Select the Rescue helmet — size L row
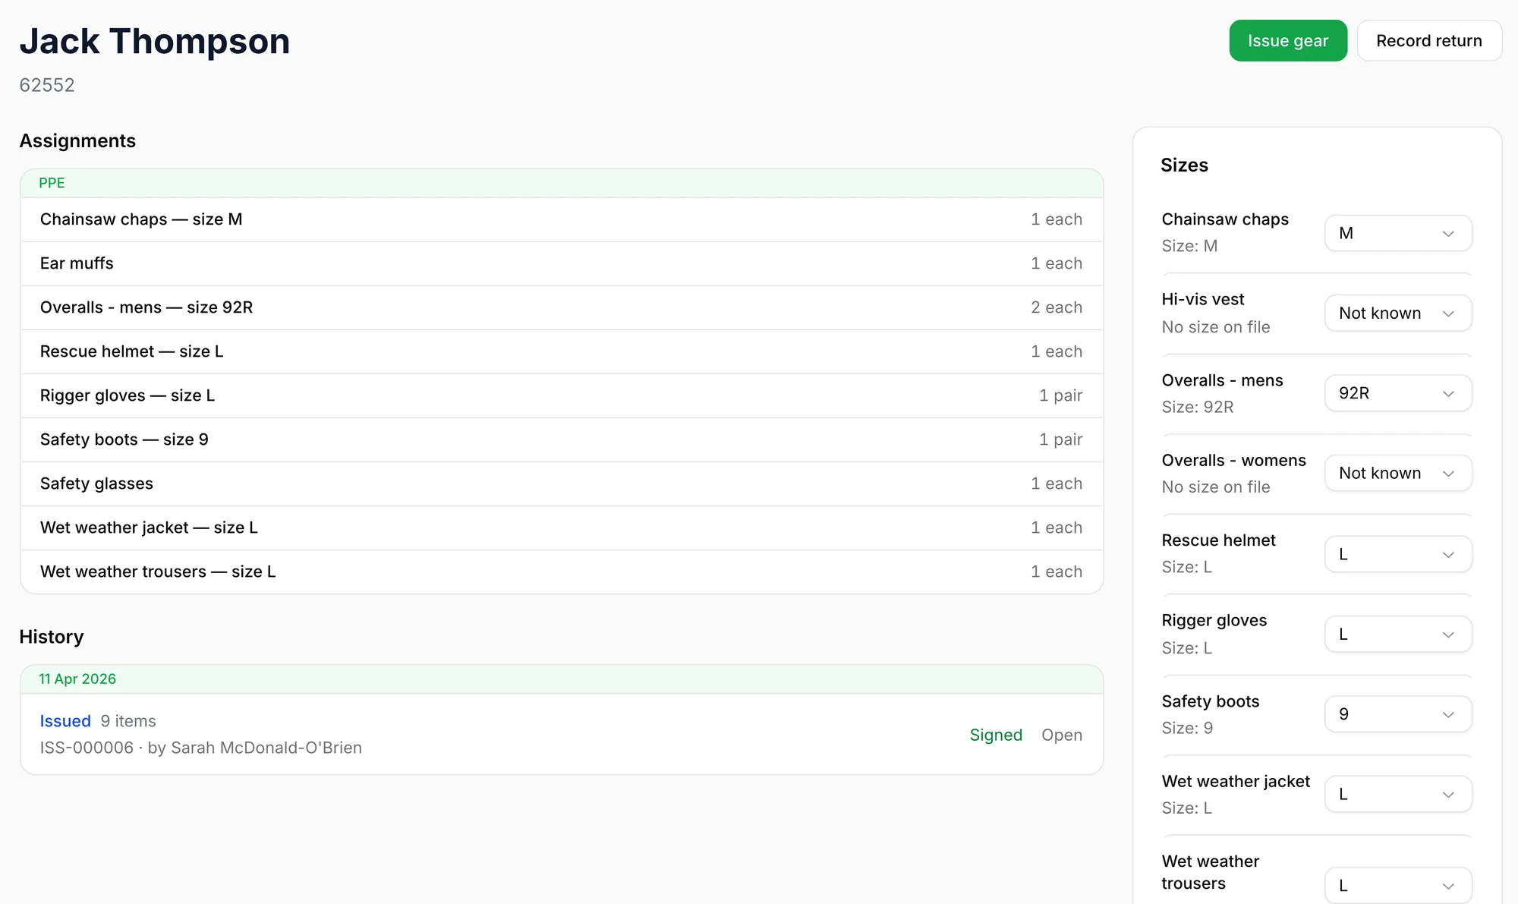This screenshot has height=904, width=1518. [562, 351]
